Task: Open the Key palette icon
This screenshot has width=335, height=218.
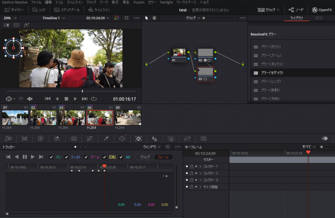Action: coord(171,139)
